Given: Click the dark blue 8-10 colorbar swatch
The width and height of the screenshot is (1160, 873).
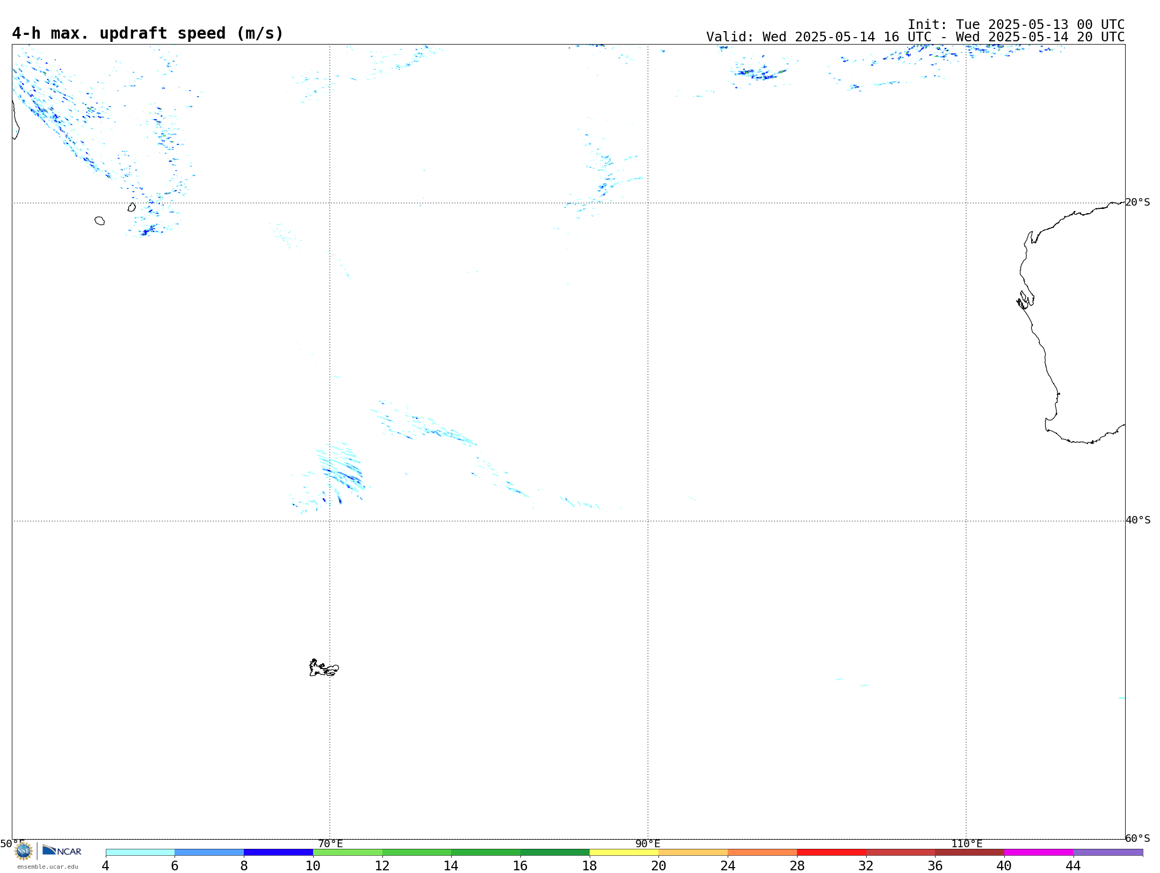Looking at the screenshot, I should click(x=279, y=853).
